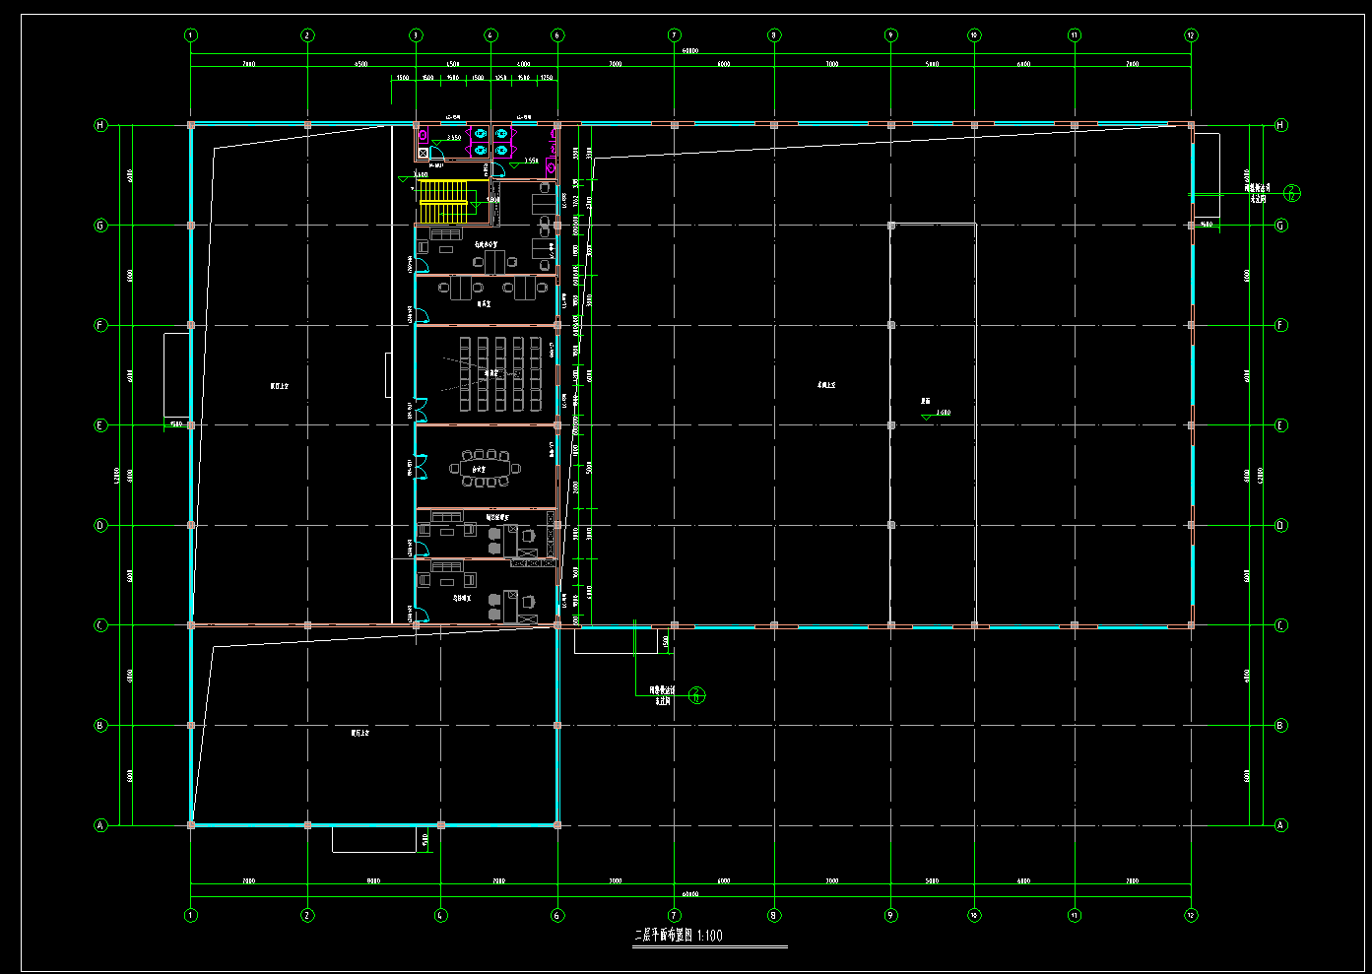Click axis bubble H on the left side
Viewport: 1372px width, 974px height.
99,125
